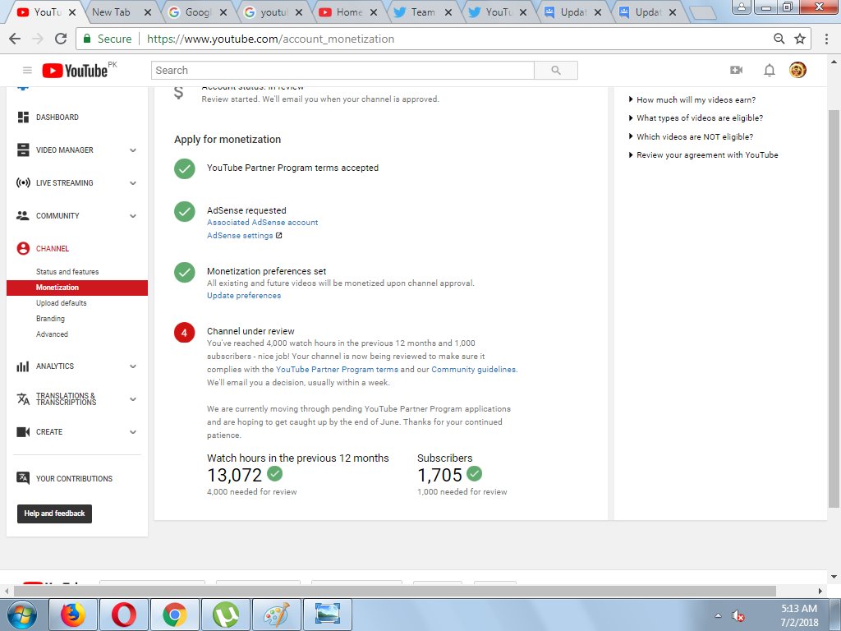This screenshot has width=841, height=631.
Task: Expand "What types of videos are eligible?"
Action: pos(696,118)
